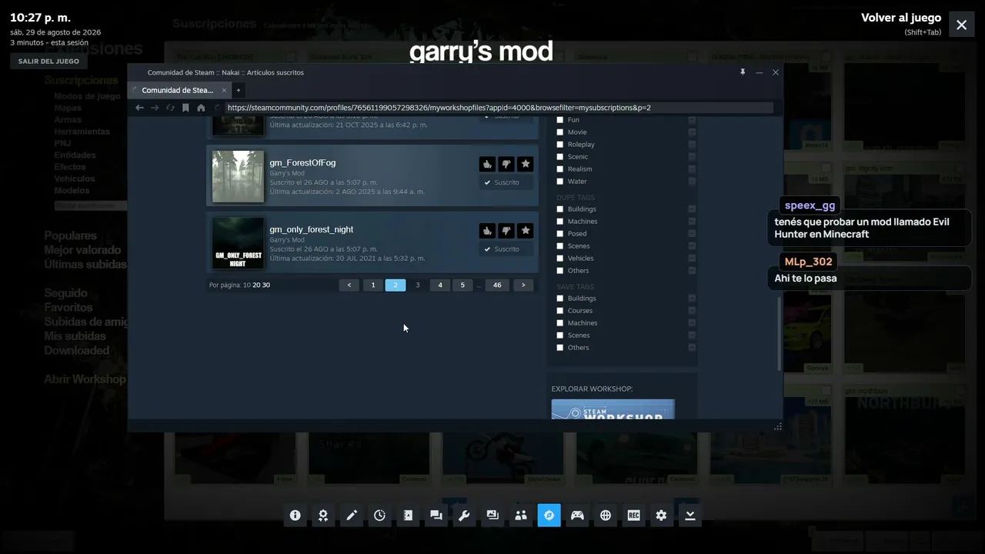Thumbs down gm_only_forest_night

click(506, 231)
